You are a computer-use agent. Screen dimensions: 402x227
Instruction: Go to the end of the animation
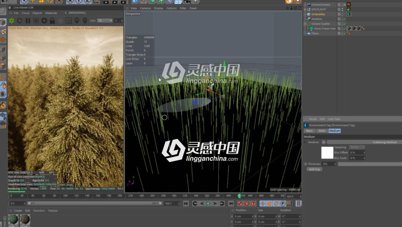[x=231, y=203]
